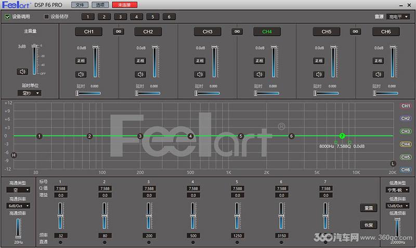
Task: Show the CH1 curve via graph legend
Action: click(406, 106)
